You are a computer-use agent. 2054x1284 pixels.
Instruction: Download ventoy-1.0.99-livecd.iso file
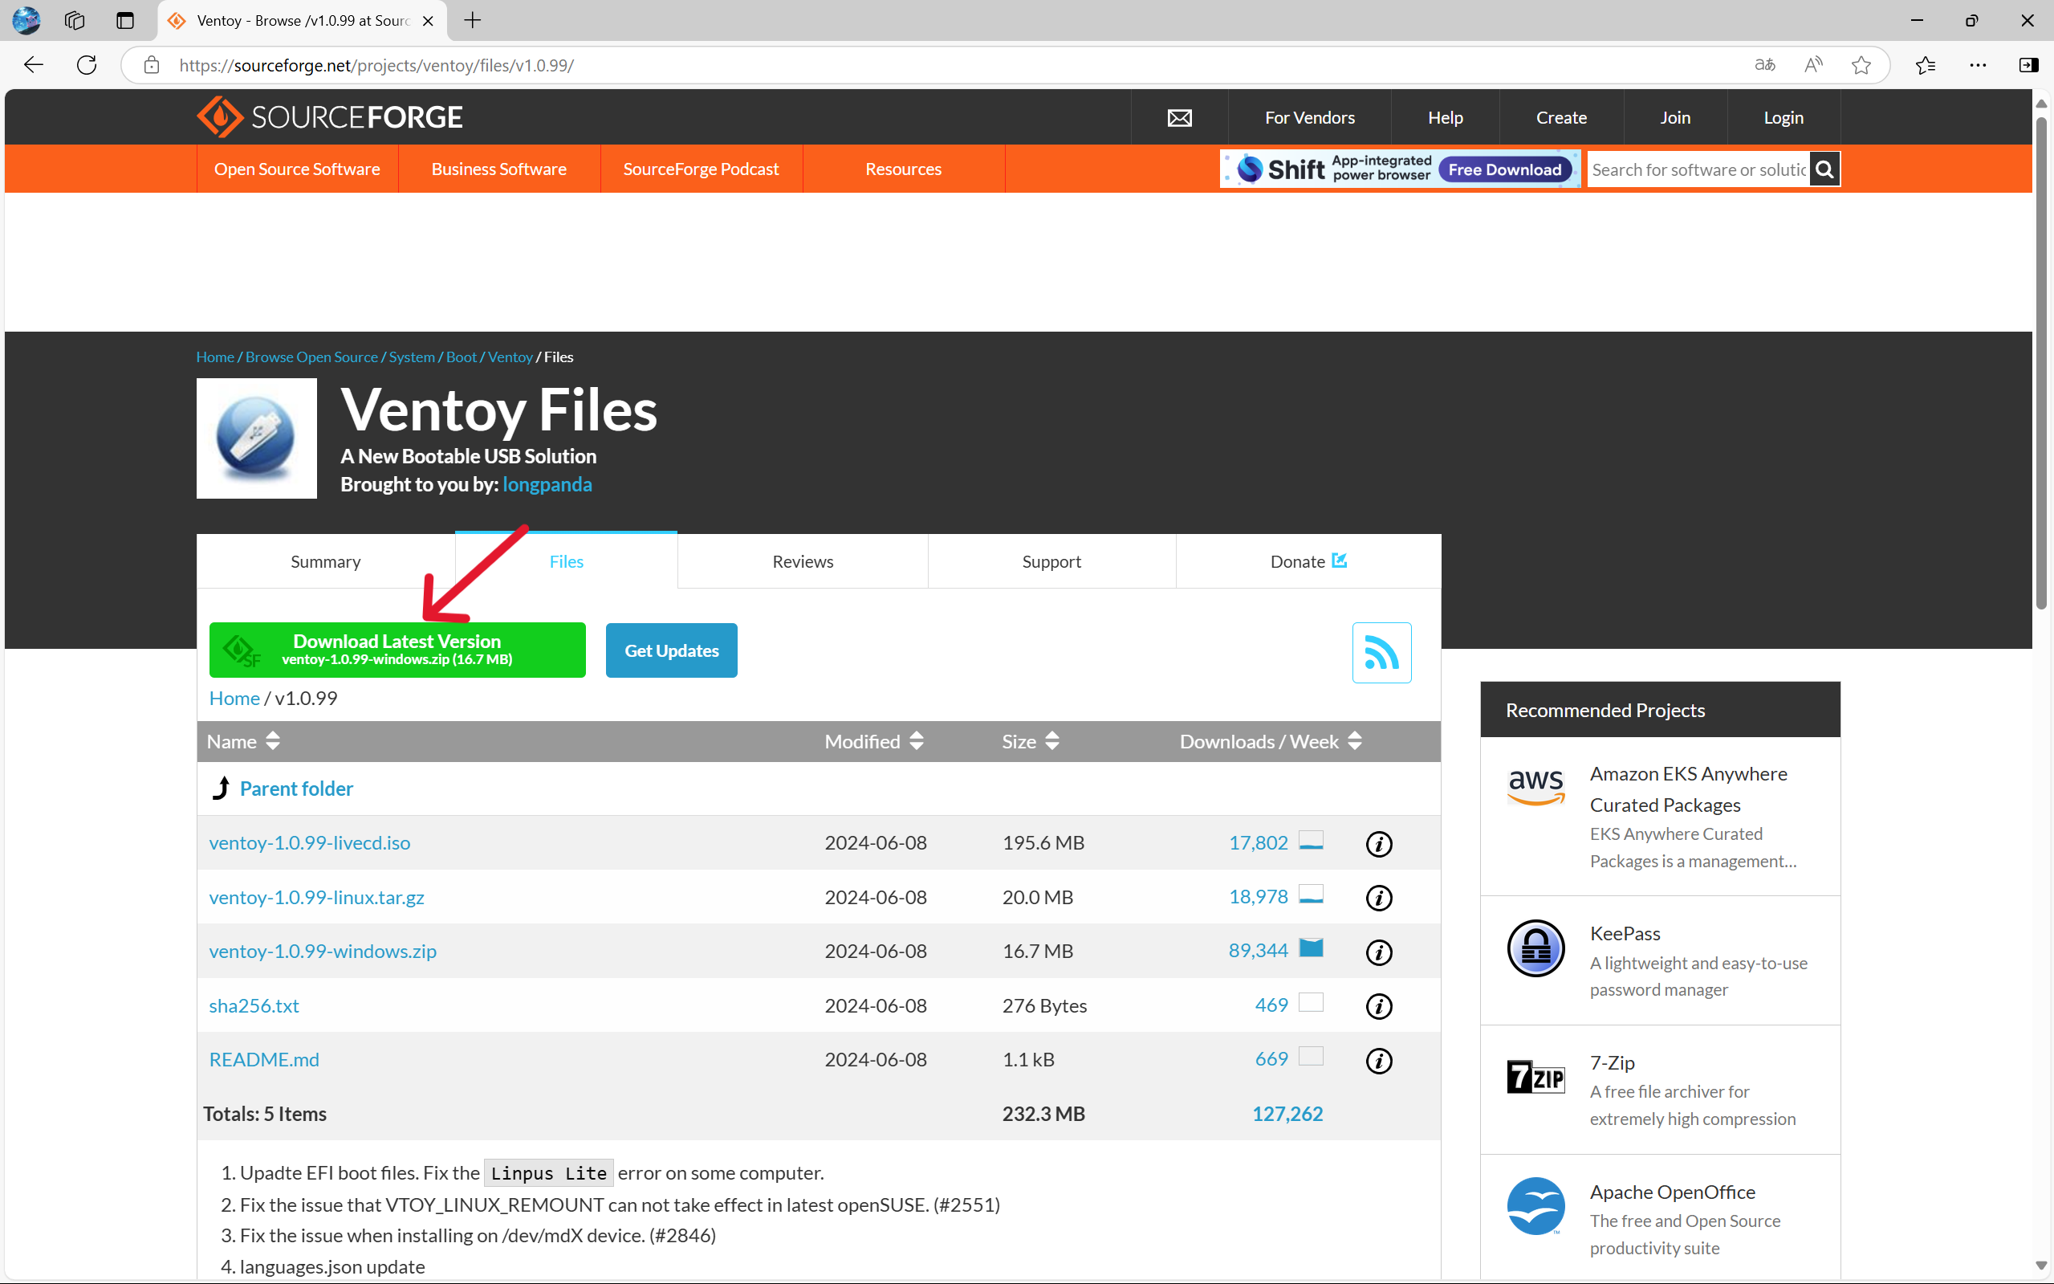click(310, 842)
